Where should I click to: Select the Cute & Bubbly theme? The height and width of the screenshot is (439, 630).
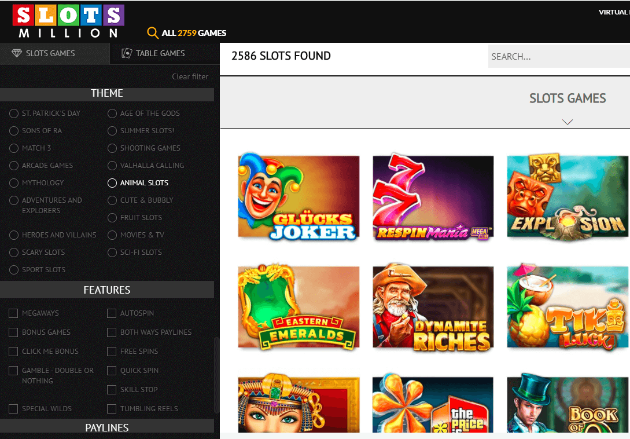point(112,200)
